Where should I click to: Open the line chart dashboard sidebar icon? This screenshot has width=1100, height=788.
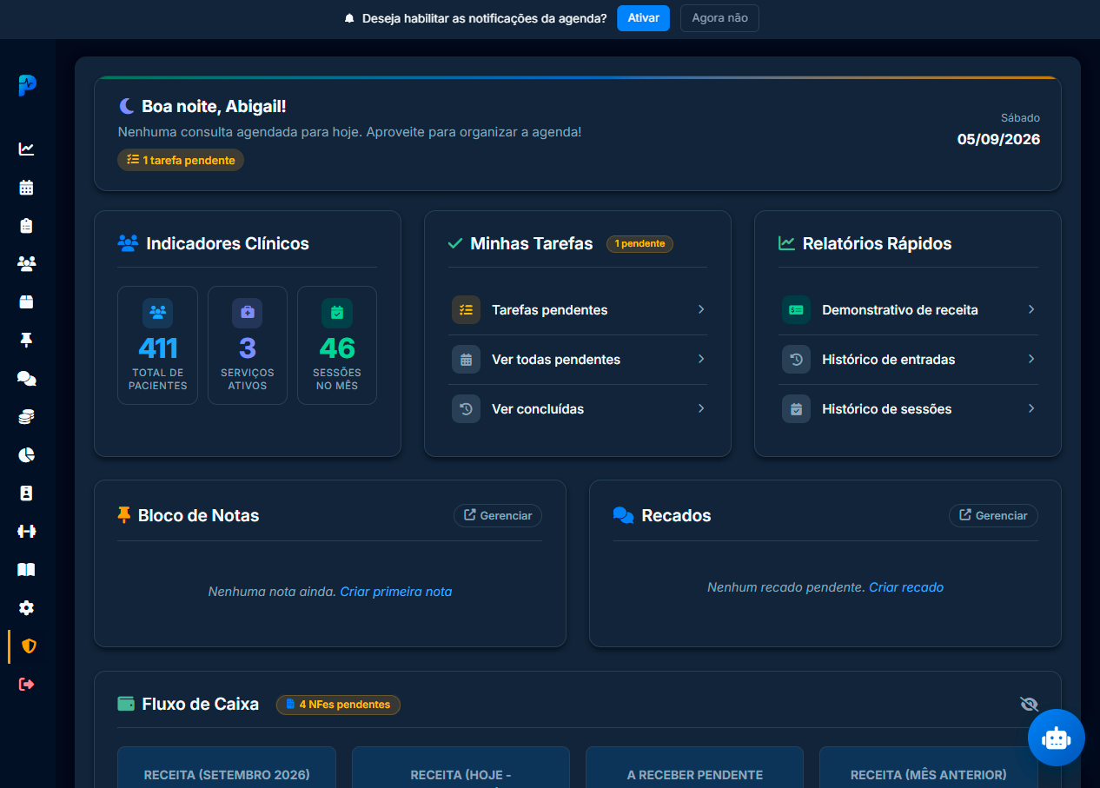point(27,149)
